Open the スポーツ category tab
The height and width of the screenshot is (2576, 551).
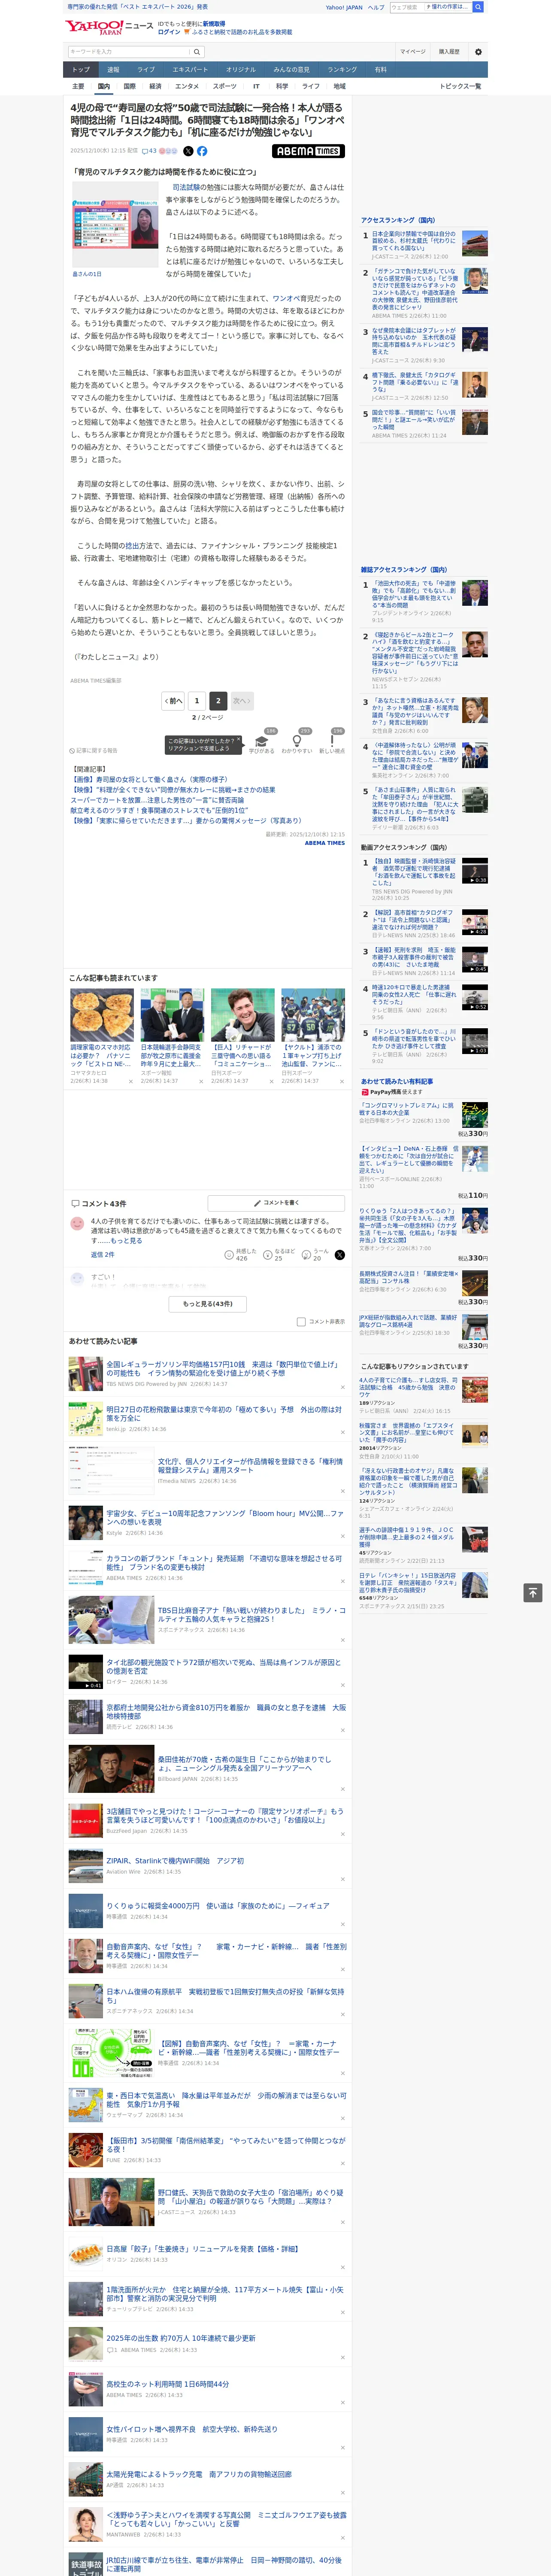click(225, 86)
